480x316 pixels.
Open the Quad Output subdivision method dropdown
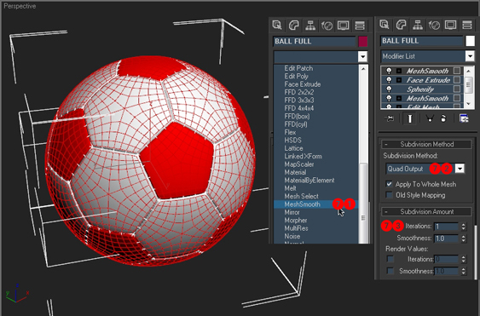[x=460, y=169]
